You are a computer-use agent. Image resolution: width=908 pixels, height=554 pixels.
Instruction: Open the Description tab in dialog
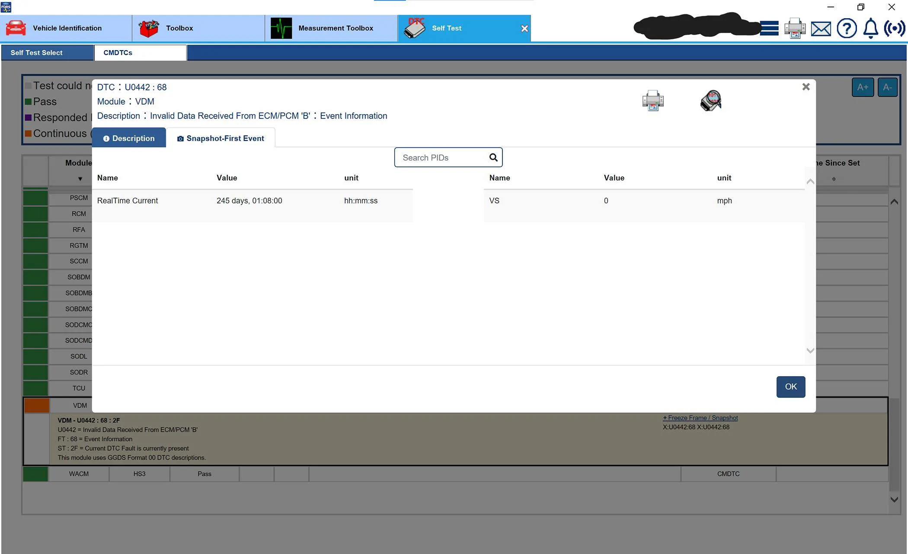(129, 138)
